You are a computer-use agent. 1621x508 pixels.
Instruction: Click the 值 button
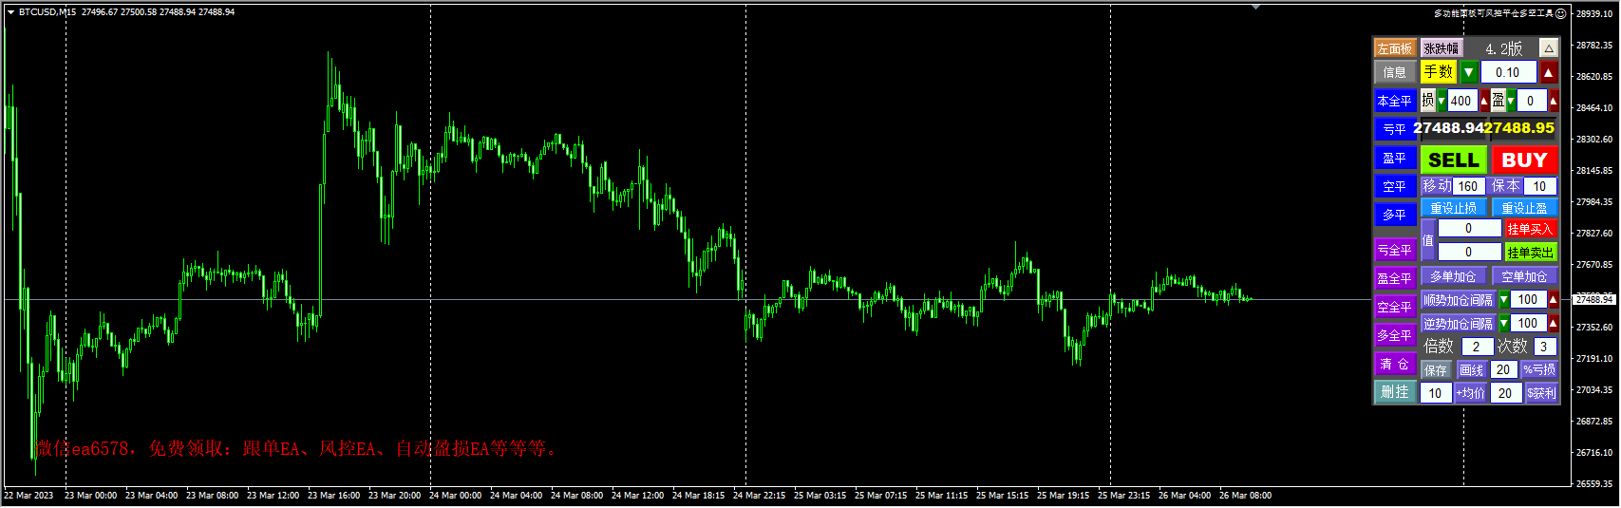(x=1428, y=240)
